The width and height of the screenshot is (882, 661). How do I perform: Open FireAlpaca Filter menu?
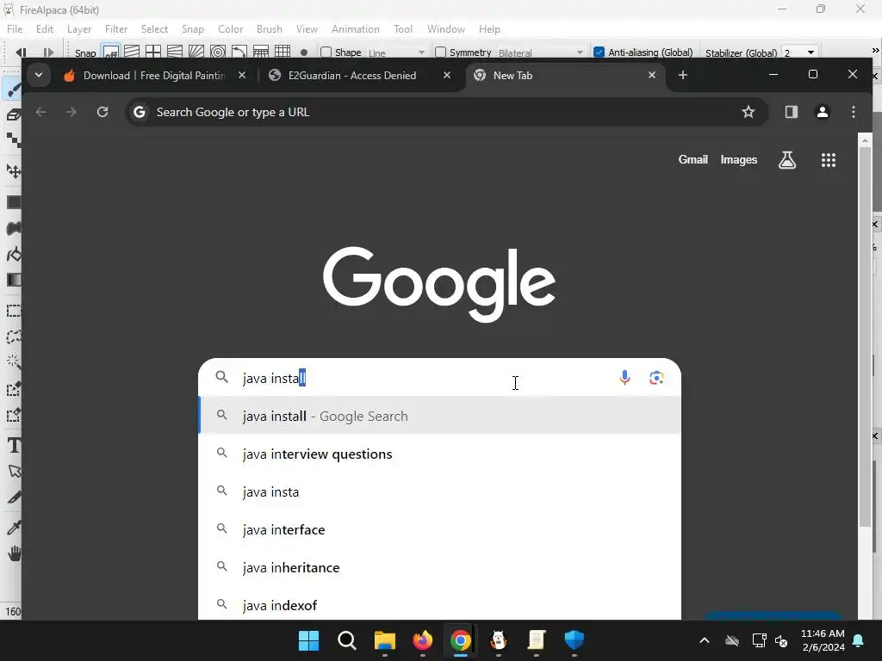coord(116,29)
